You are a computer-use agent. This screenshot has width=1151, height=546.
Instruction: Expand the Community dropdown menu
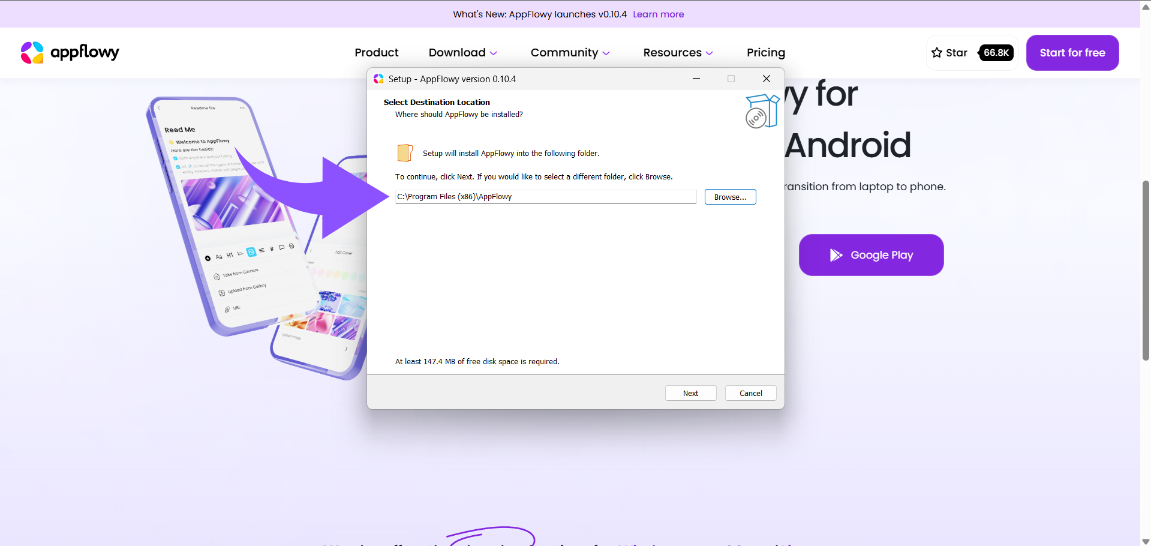pyautogui.click(x=570, y=53)
